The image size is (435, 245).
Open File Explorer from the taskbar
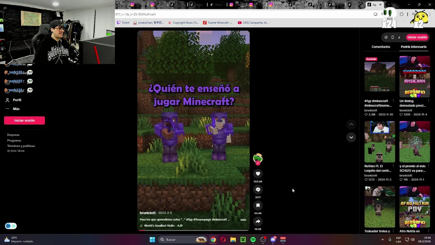(233, 240)
